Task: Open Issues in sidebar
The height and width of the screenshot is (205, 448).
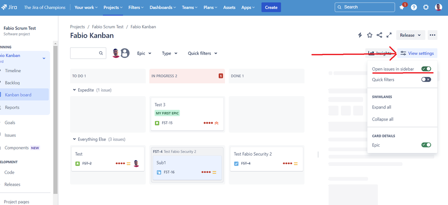Action: [10, 135]
